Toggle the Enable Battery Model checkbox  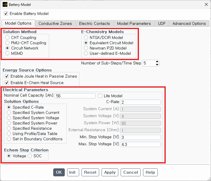coord(6,13)
